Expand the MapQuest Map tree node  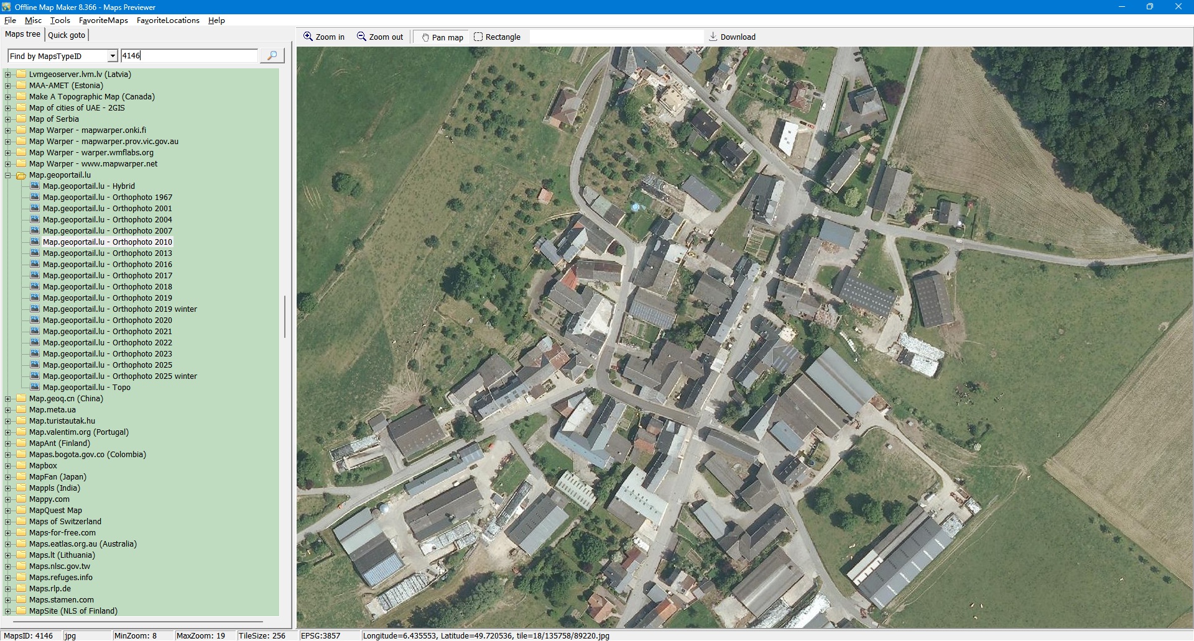(x=8, y=511)
